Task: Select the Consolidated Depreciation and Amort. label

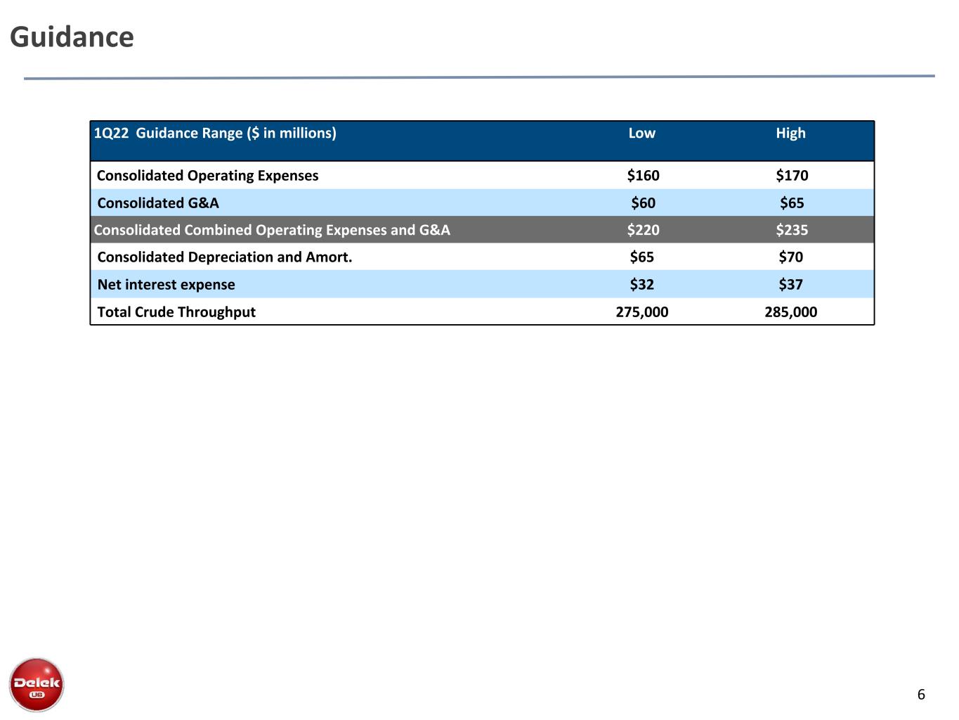Action: pyautogui.click(x=225, y=257)
